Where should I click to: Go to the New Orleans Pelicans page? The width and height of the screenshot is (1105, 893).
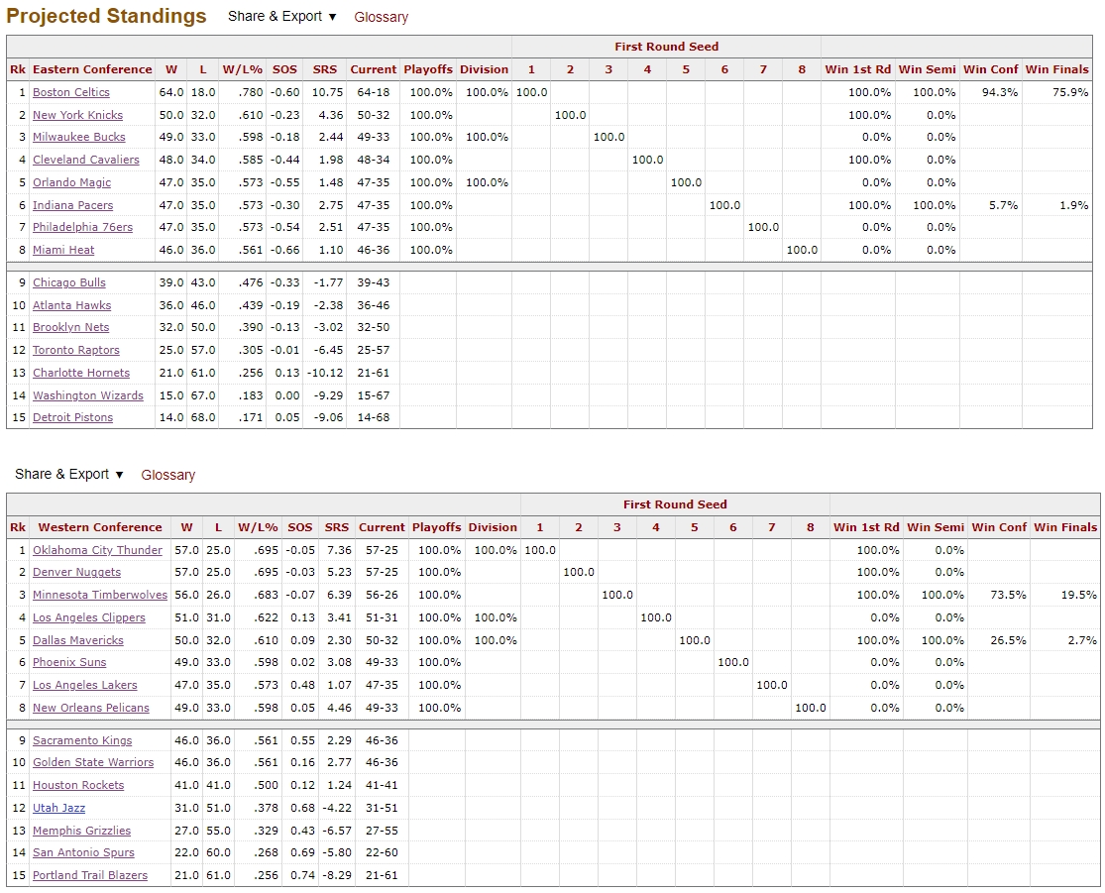click(91, 708)
